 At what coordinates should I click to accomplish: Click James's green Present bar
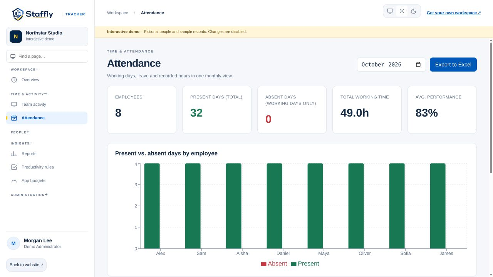pos(438,206)
